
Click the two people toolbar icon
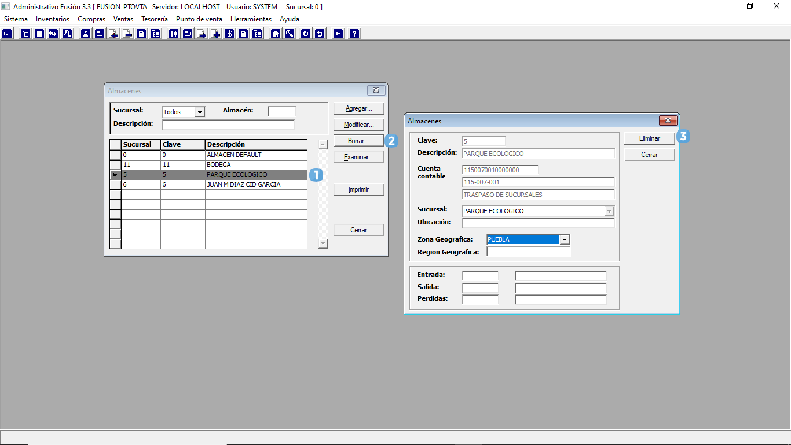pos(173,34)
